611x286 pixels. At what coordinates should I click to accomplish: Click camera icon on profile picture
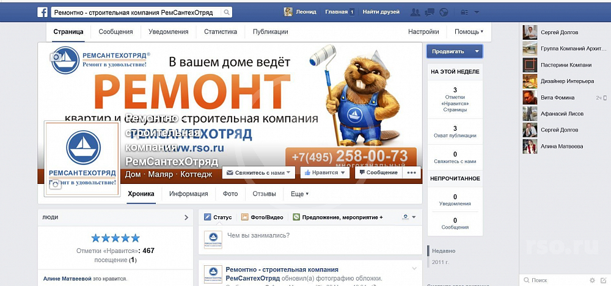(x=55, y=184)
